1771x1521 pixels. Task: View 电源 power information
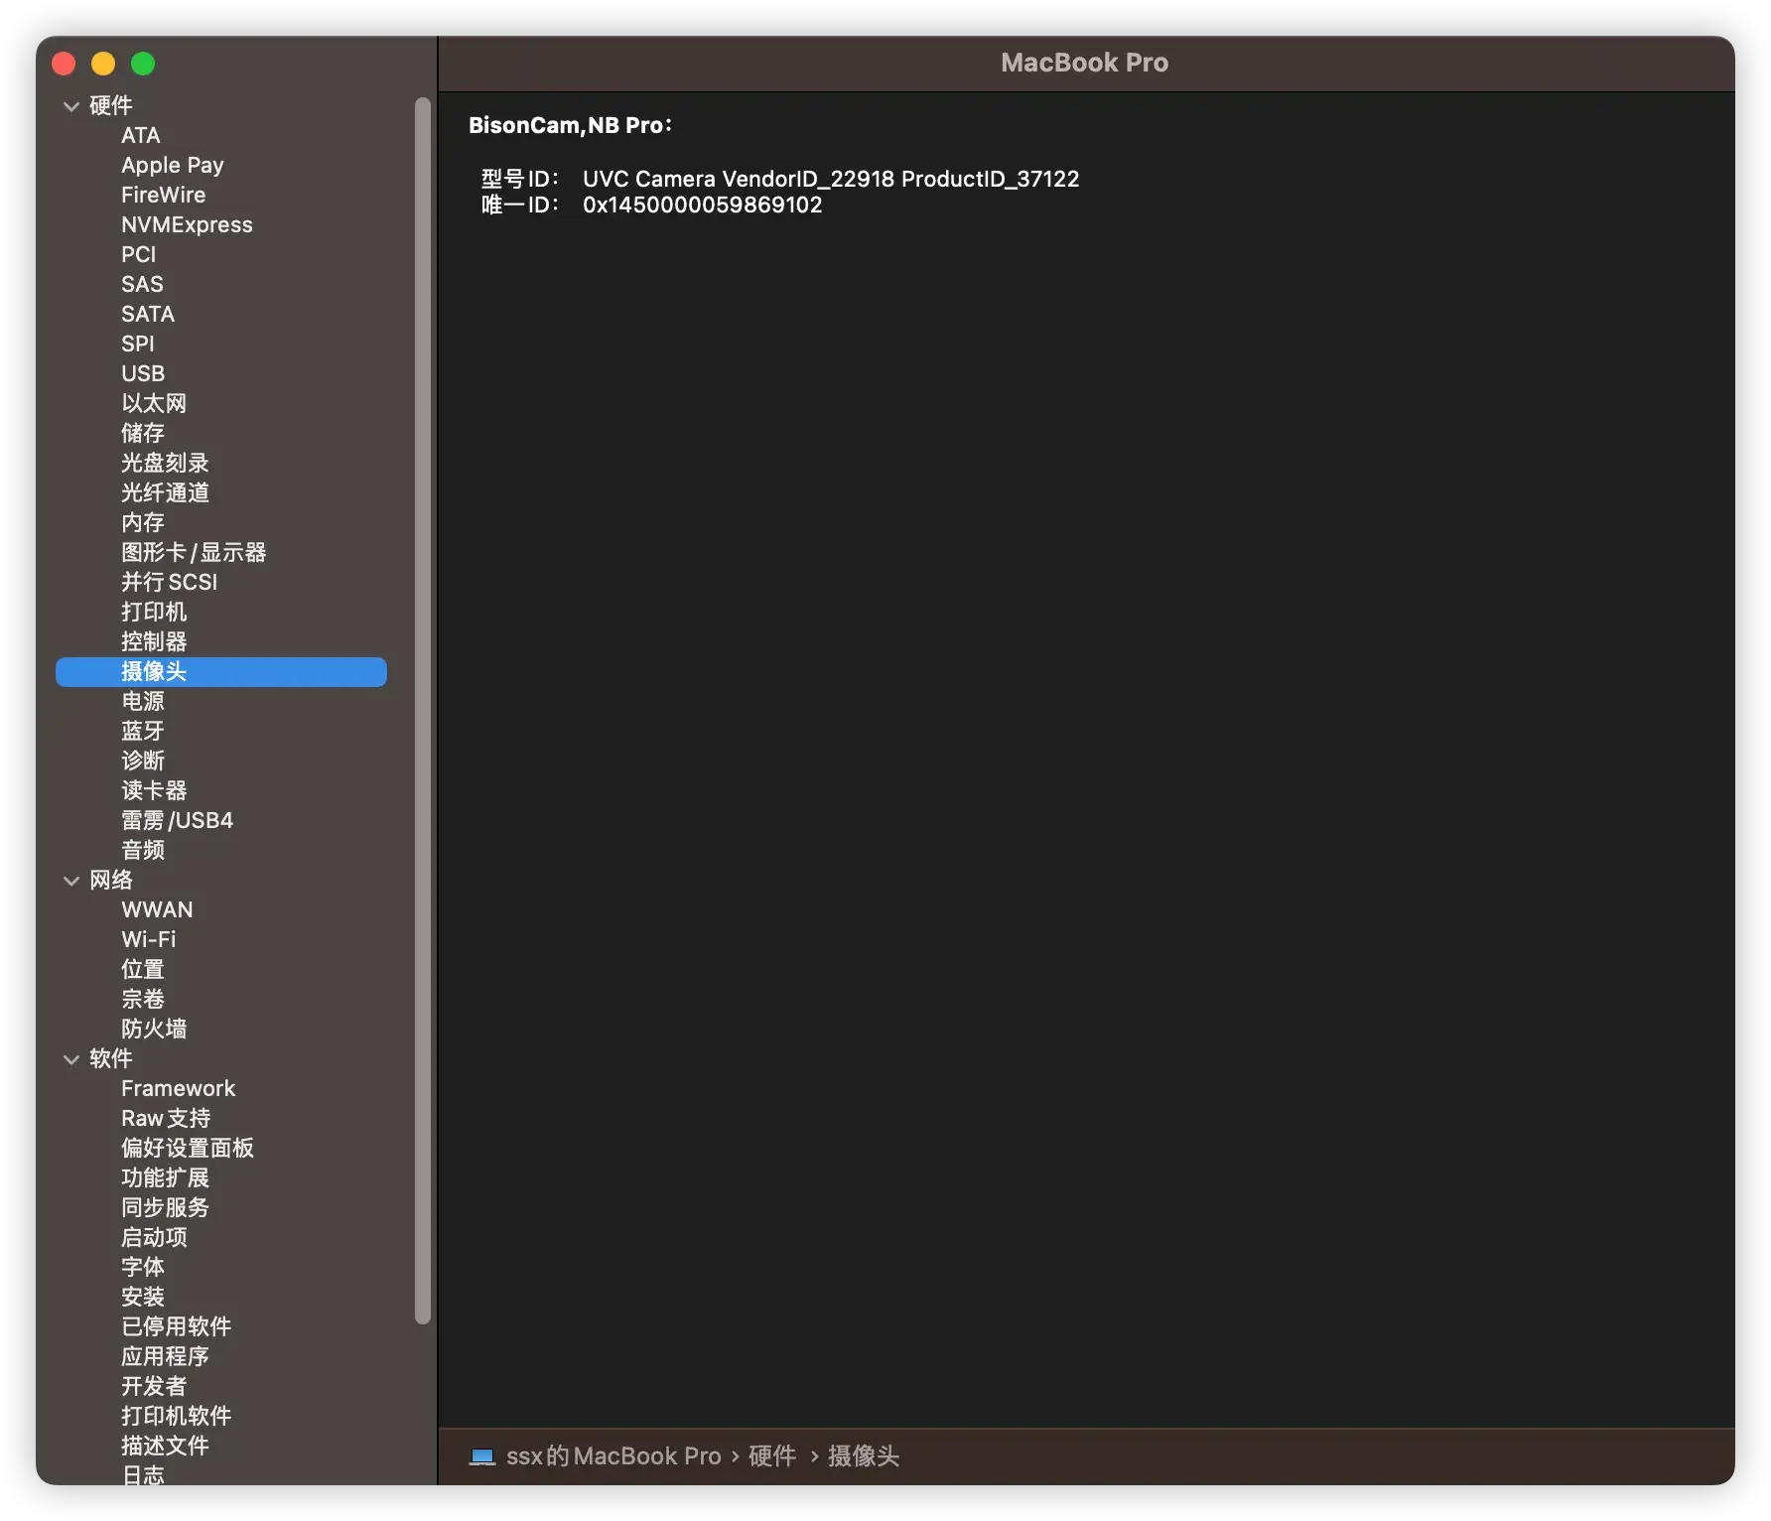[143, 701]
